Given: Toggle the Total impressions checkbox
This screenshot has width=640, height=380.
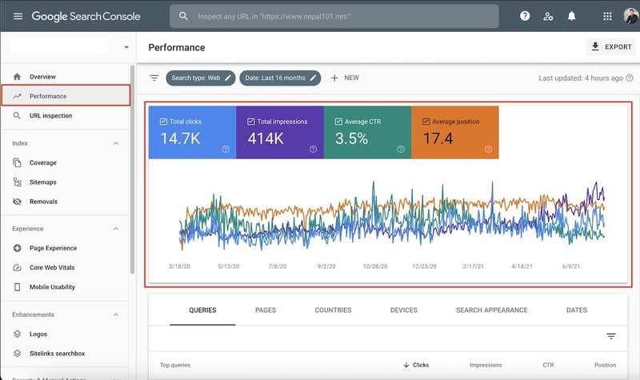Looking at the screenshot, I should point(251,122).
